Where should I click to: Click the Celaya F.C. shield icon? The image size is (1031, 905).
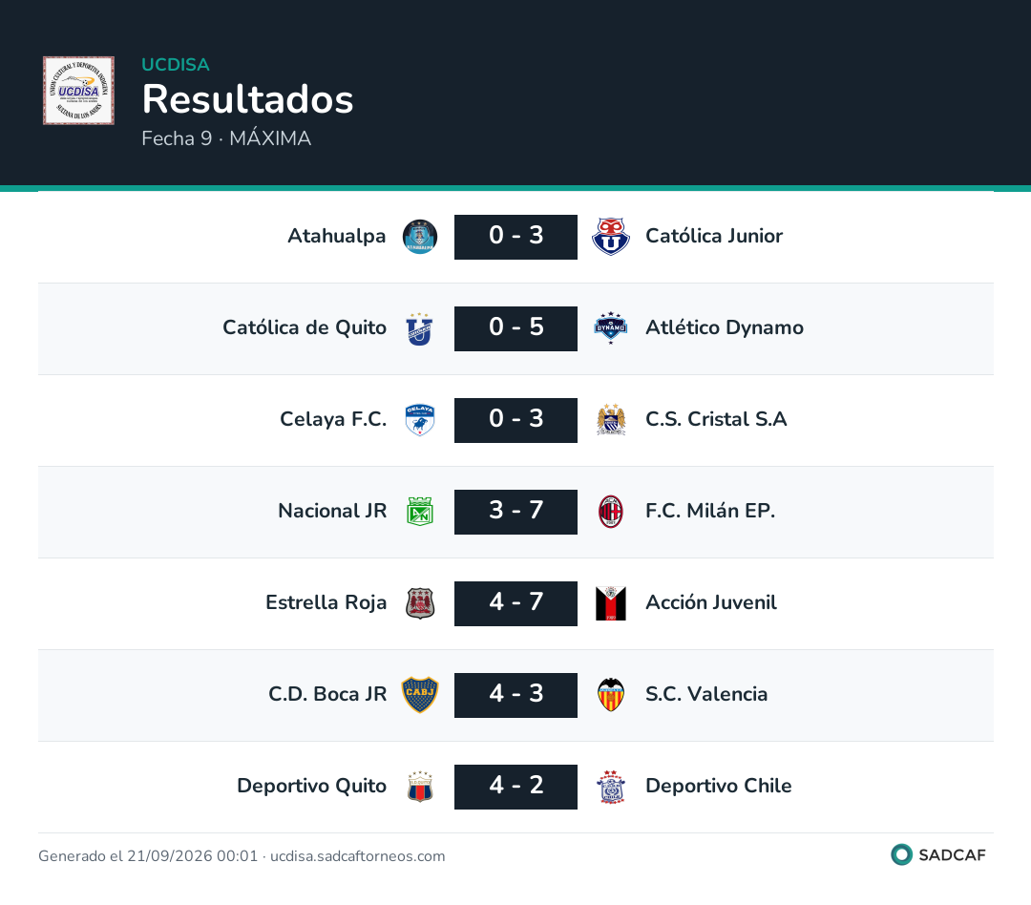(419, 420)
